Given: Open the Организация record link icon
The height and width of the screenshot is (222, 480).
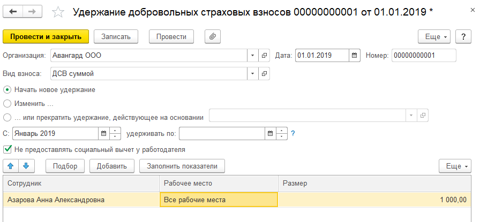Looking at the screenshot, I should pyautogui.click(x=264, y=56).
